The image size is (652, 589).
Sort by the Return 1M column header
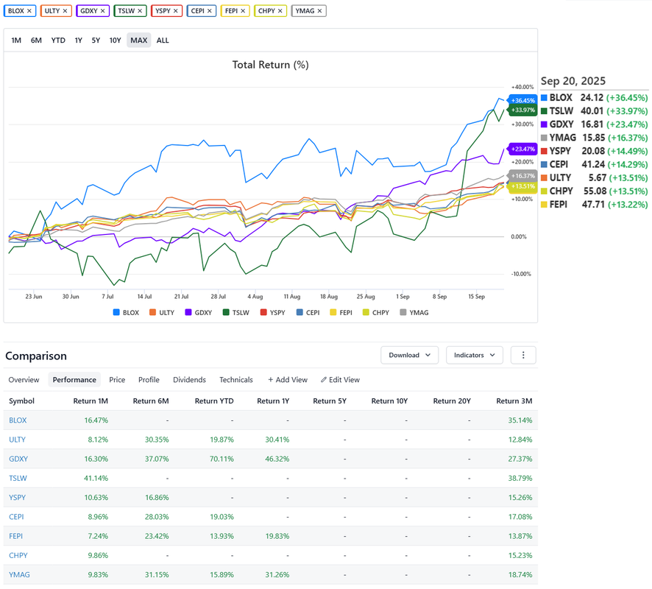point(91,401)
